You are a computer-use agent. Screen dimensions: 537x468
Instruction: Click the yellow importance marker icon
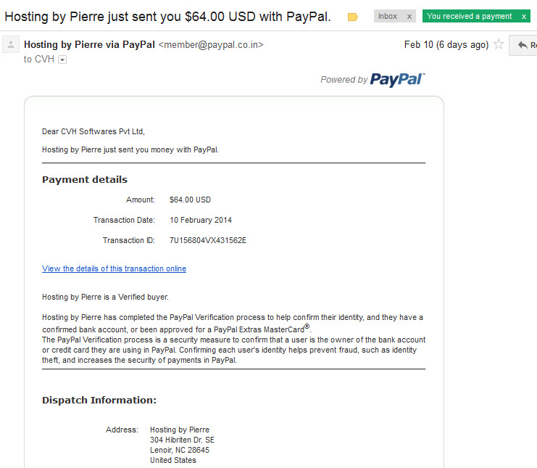pos(352,17)
